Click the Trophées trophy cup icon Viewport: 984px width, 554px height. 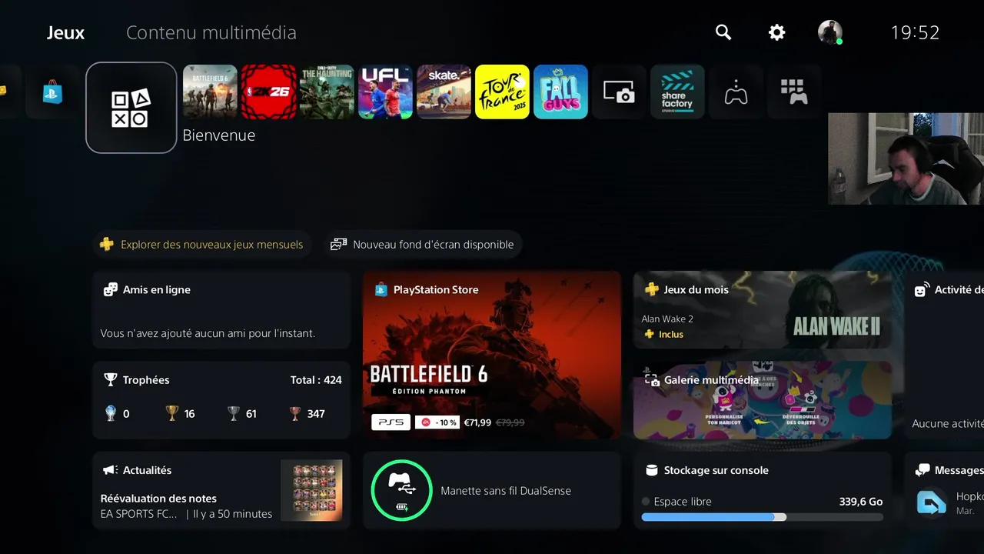(x=110, y=380)
